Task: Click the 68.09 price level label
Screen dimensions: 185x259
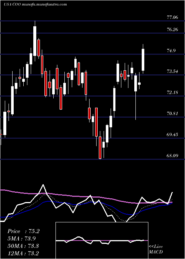Action: (172, 155)
